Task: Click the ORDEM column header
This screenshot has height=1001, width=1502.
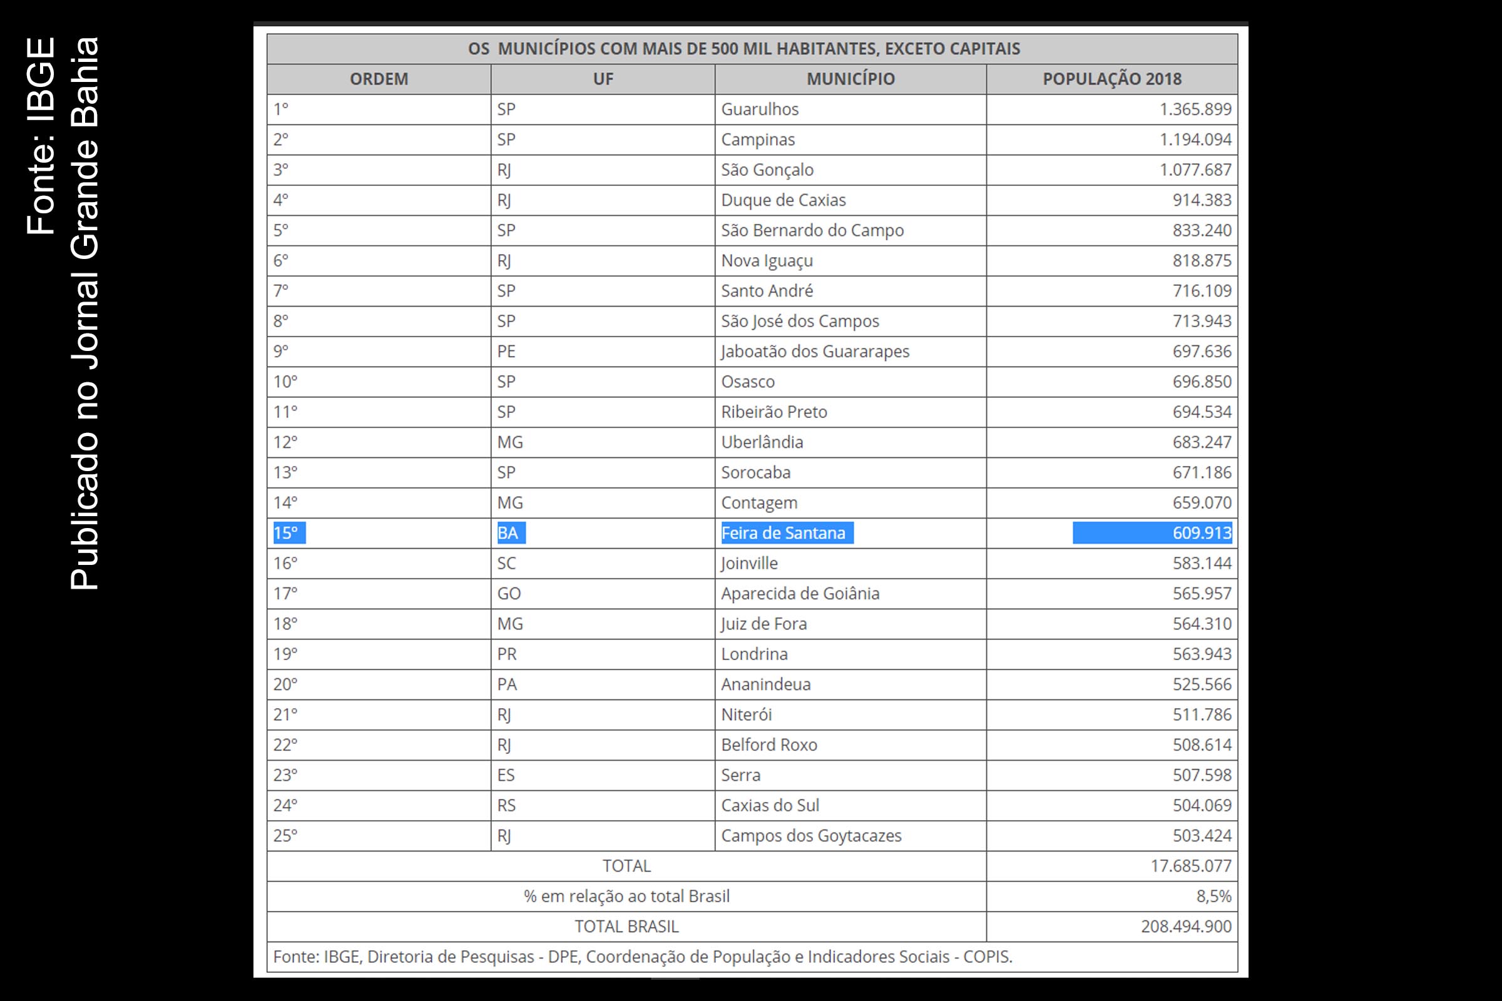Action: click(379, 79)
